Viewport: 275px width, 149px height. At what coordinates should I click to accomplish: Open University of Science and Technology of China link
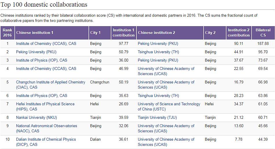[169, 104]
